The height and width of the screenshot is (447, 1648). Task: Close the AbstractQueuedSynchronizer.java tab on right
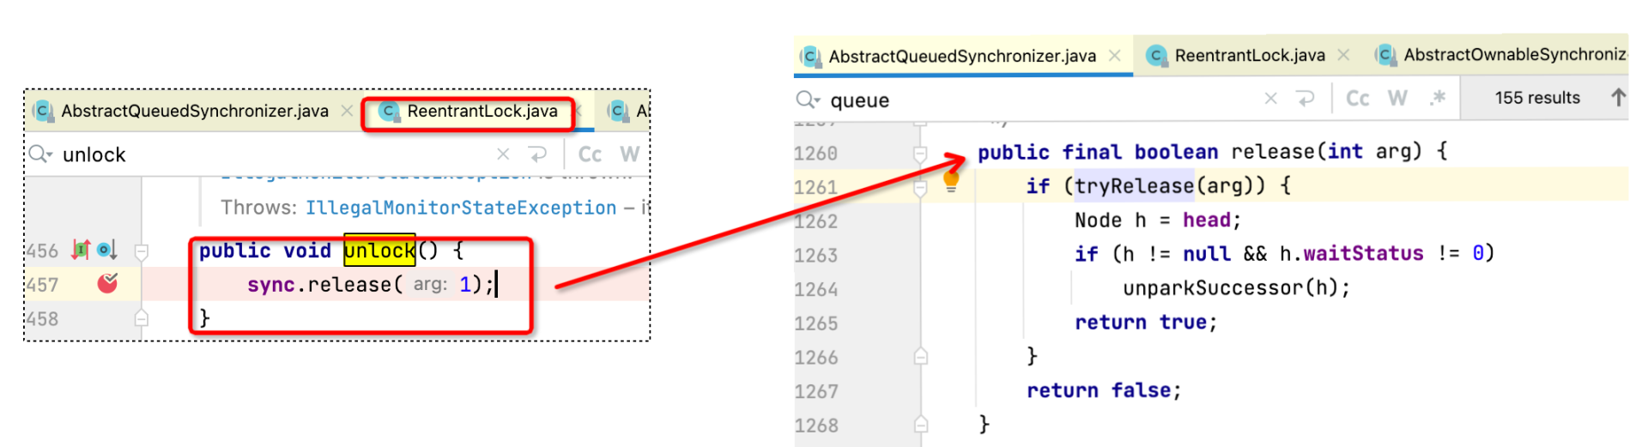pyautogui.click(x=1115, y=56)
